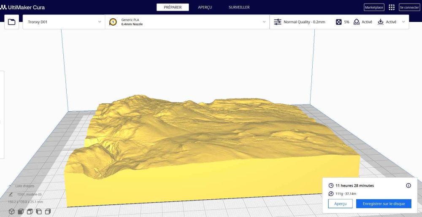Open the apps grid icon
The height and width of the screenshot is (217, 422).
click(x=392, y=7)
